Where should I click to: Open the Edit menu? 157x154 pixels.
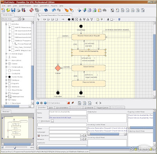point(9,6)
